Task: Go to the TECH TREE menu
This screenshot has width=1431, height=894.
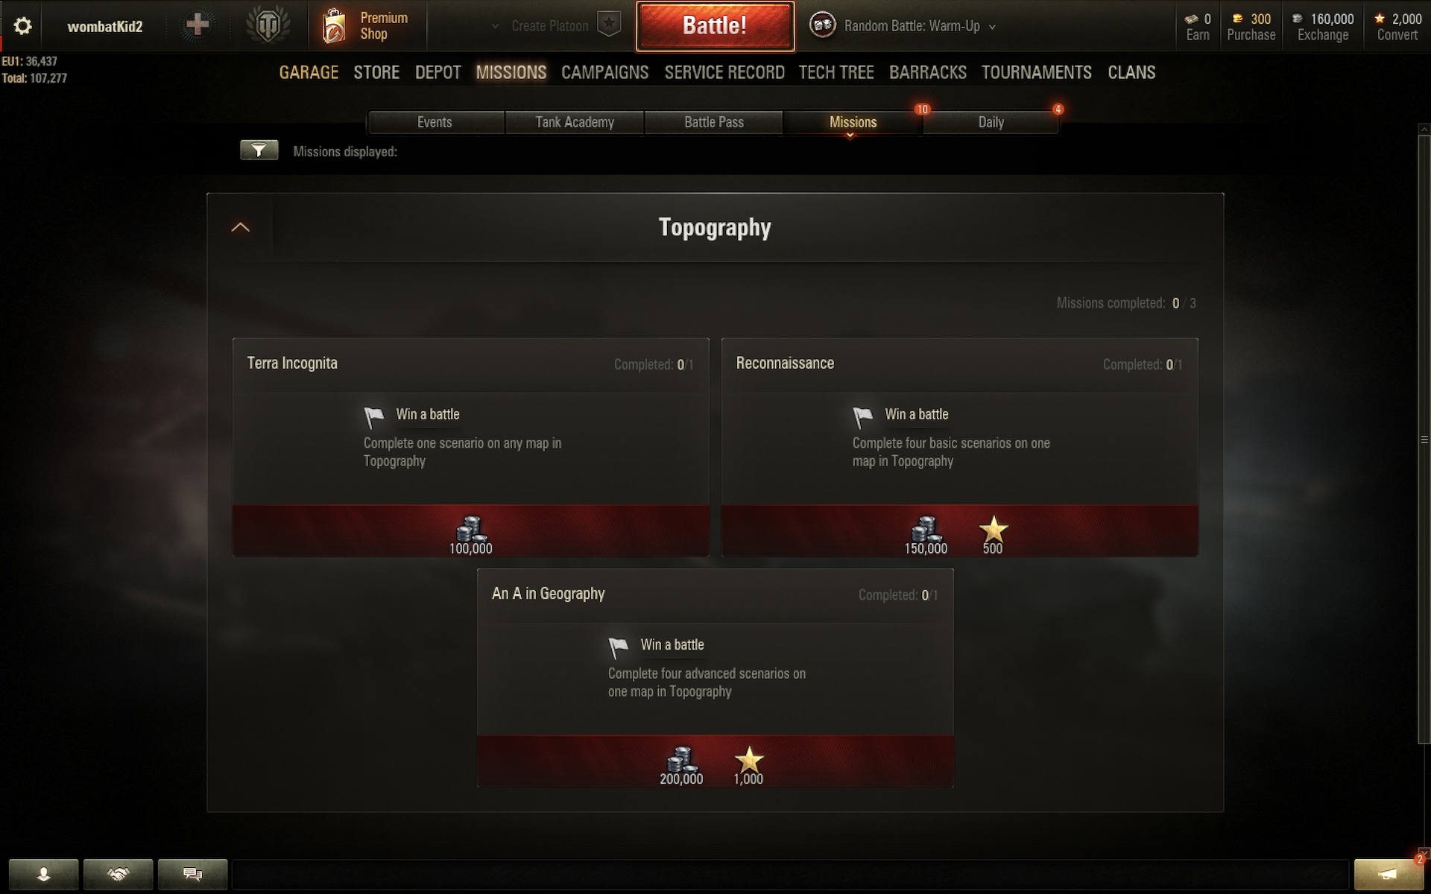Action: [x=836, y=72]
